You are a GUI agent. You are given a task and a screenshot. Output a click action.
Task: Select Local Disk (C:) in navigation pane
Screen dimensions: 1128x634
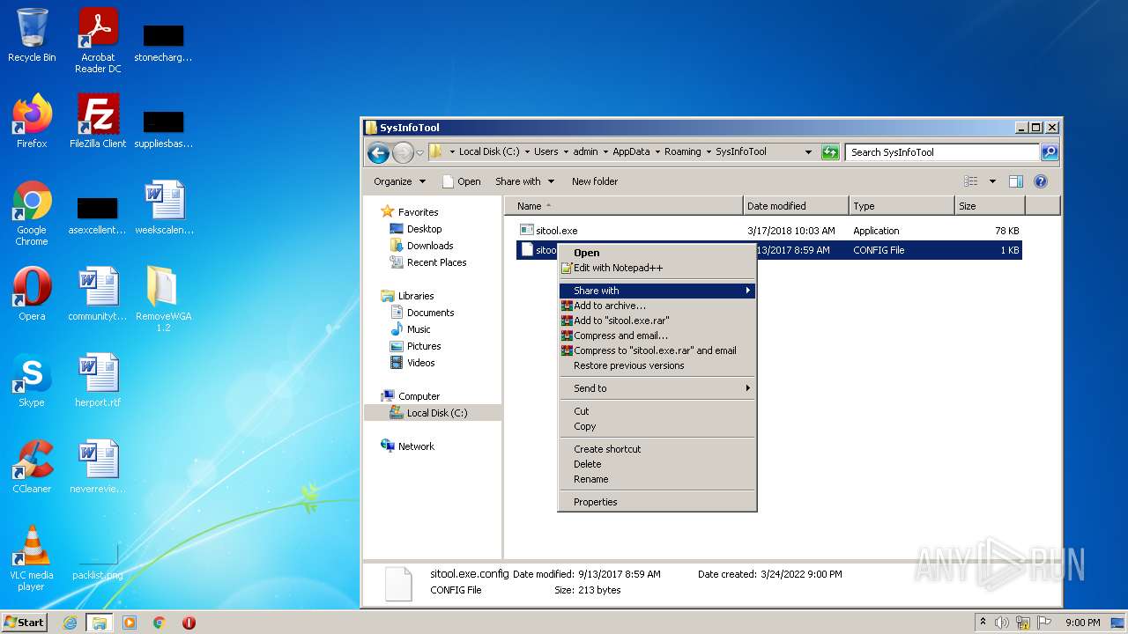tap(437, 413)
